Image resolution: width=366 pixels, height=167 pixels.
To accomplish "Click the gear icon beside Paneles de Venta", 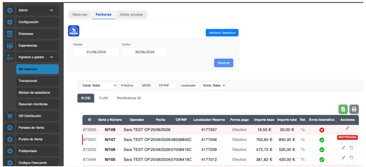I will click(x=9, y=128).
